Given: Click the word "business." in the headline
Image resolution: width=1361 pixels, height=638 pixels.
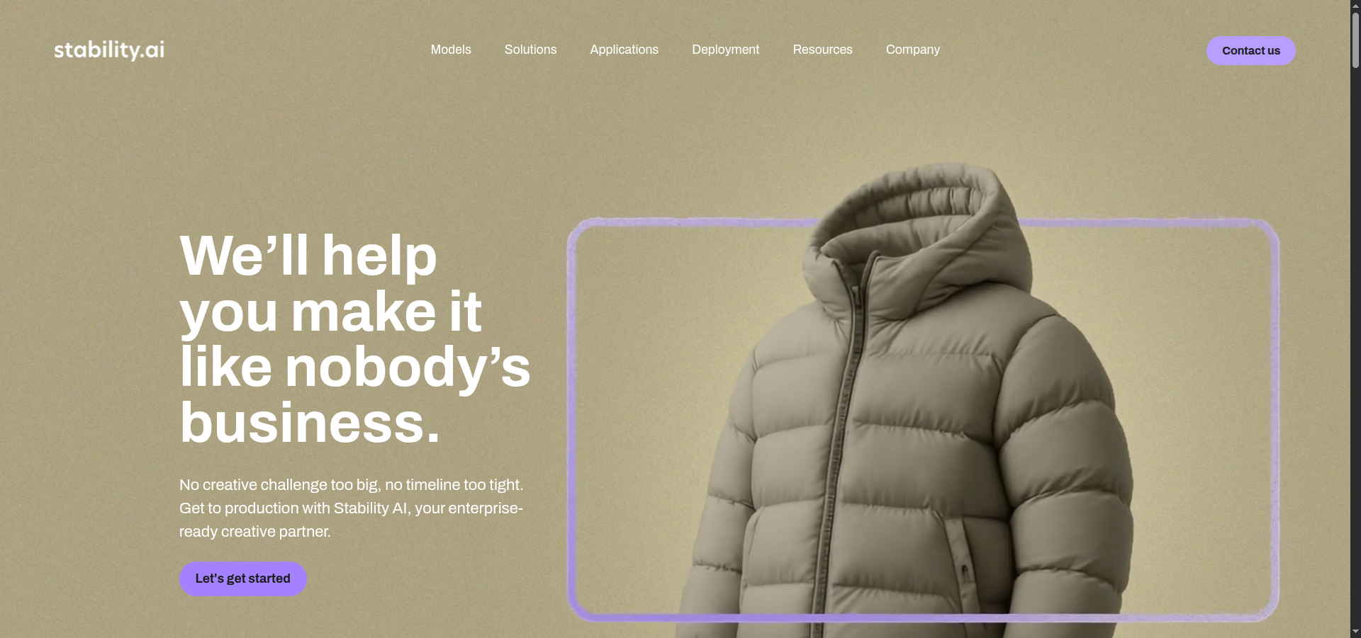Looking at the screenshot, I should click(x=310, y=423).
